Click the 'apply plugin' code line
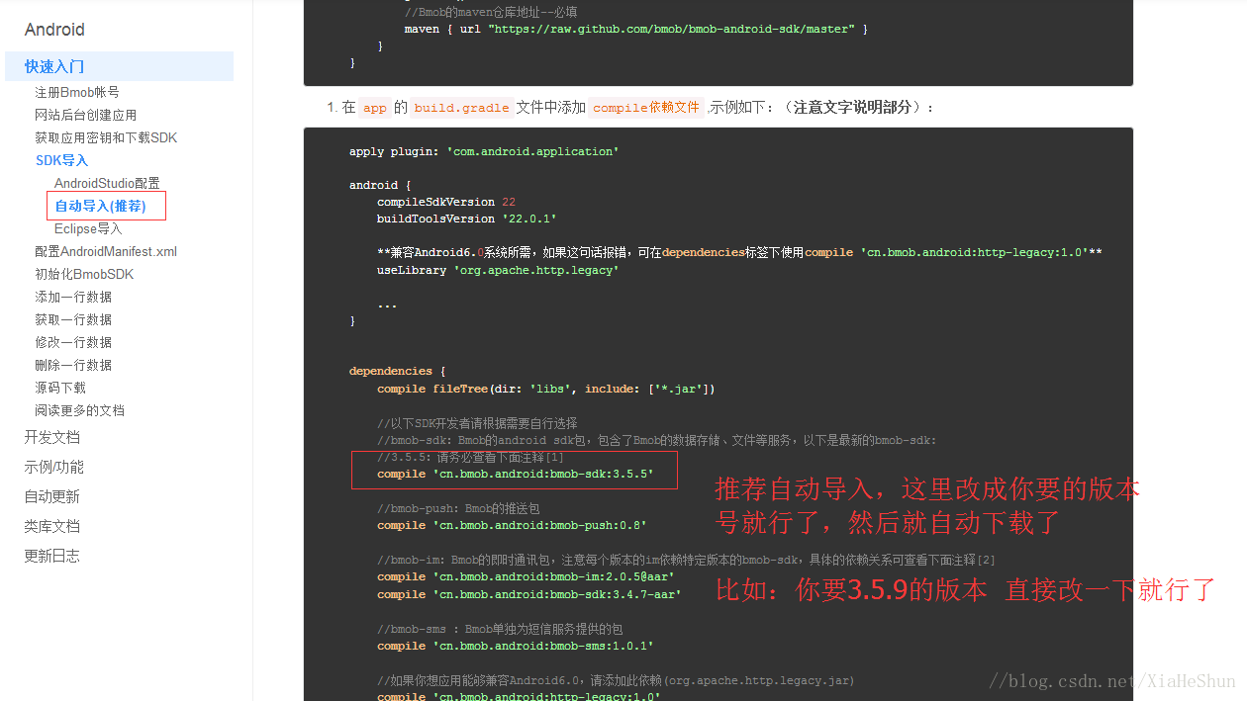 pyautogui.click(x=484, y=151)
